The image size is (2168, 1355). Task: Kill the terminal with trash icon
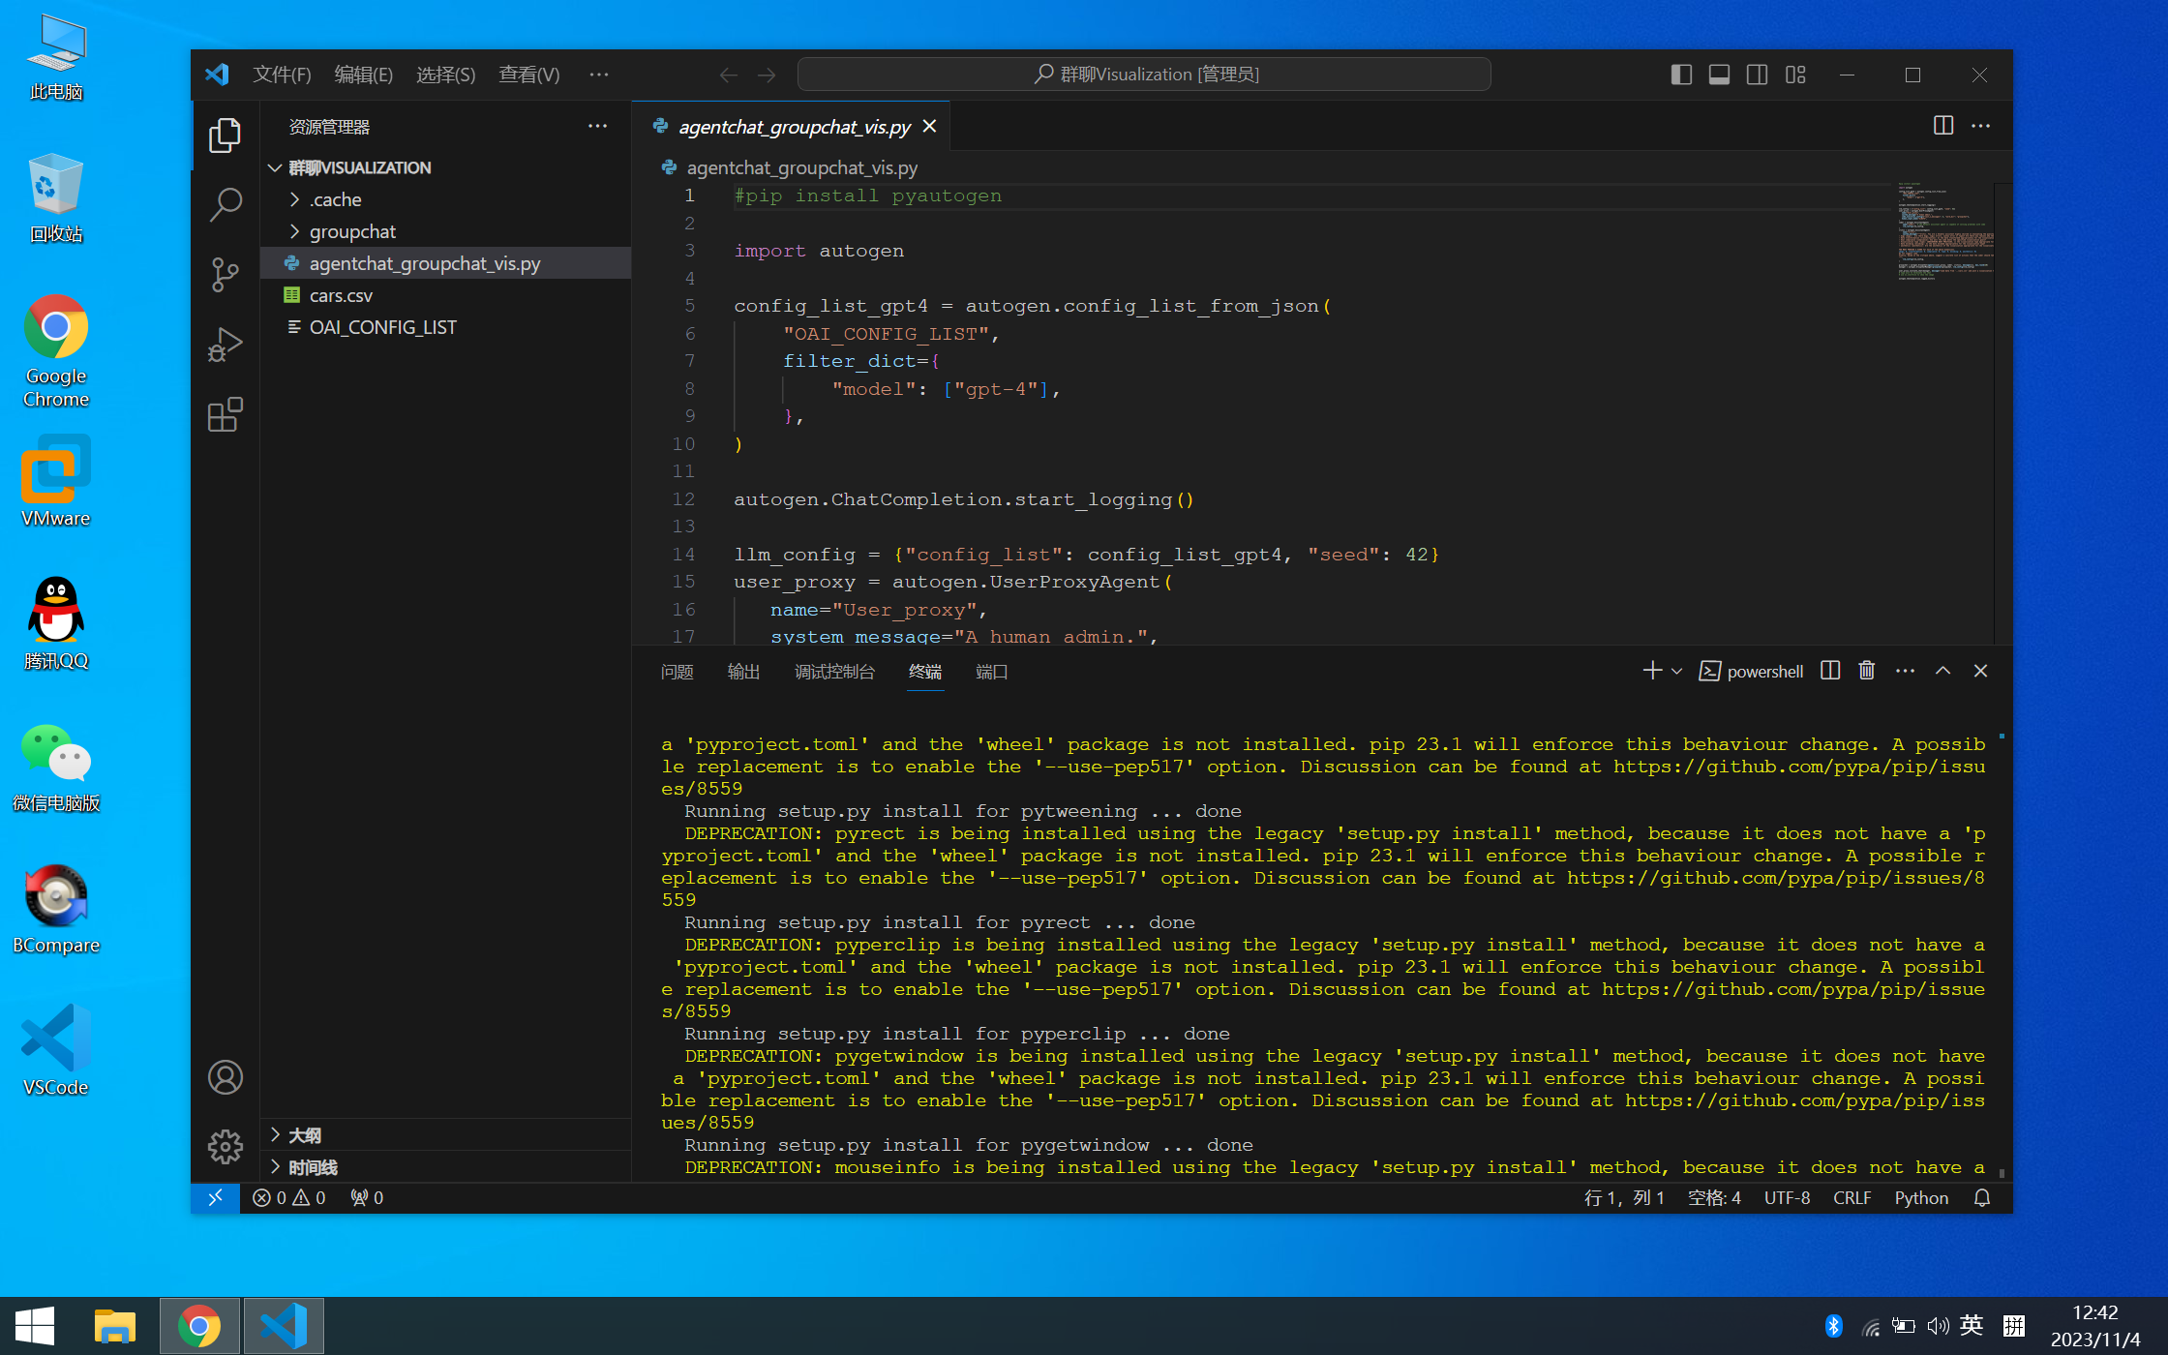(x=1867, y=671)
